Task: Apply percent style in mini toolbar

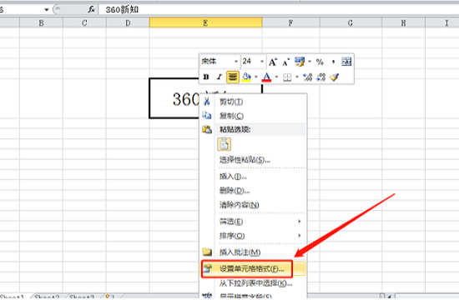Action: (320, 62)
